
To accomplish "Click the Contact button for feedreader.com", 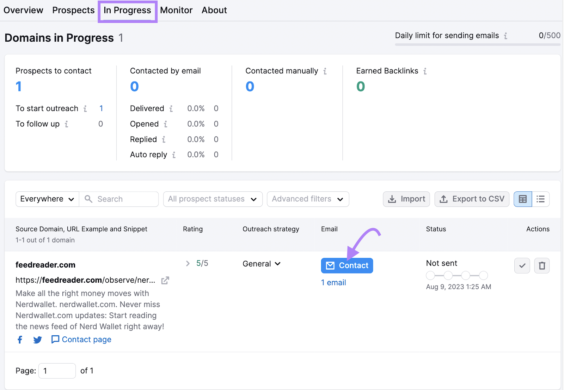I will click(x=347, y=265).
